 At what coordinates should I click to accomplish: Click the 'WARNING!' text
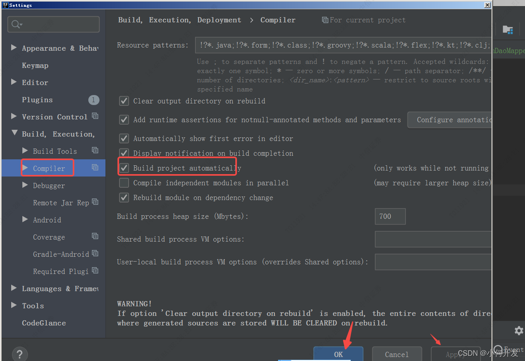(134, 304)
